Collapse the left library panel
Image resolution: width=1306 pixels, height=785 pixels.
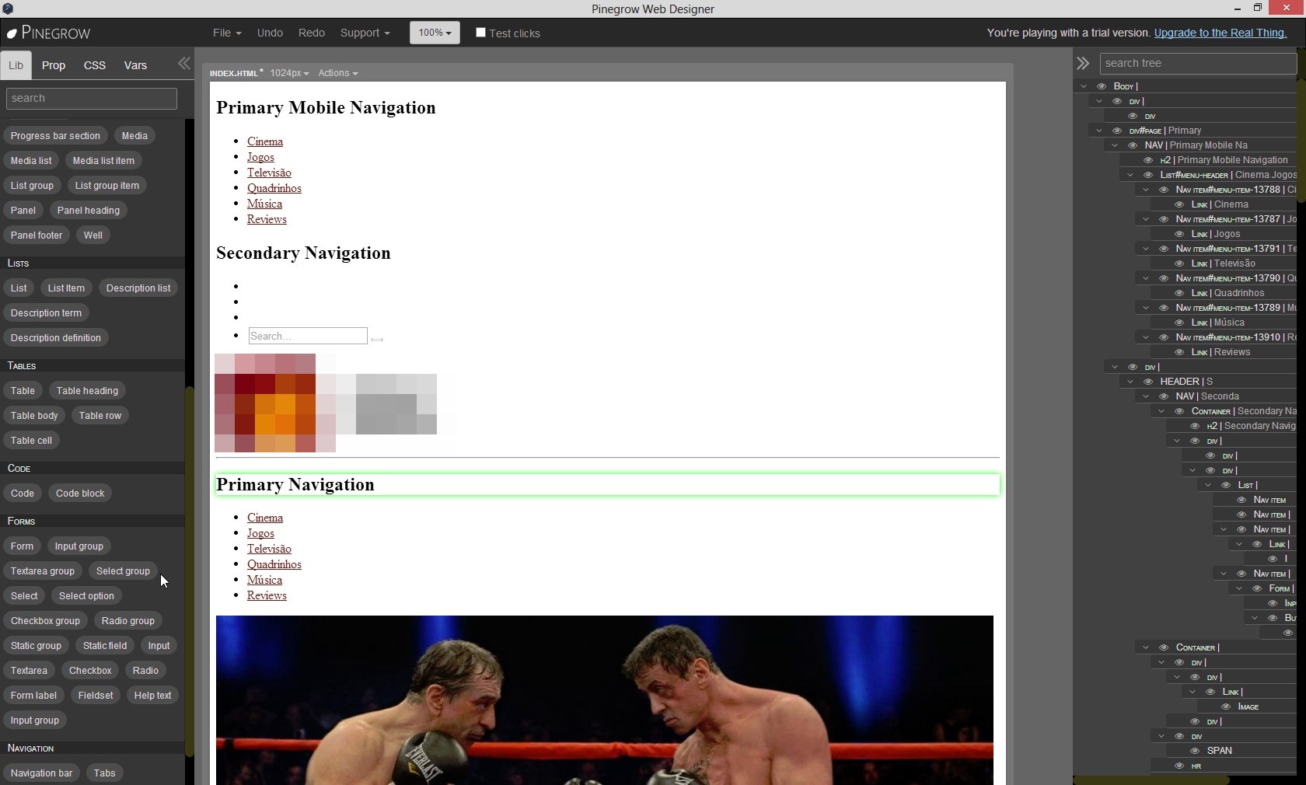[x=183, y=64]
